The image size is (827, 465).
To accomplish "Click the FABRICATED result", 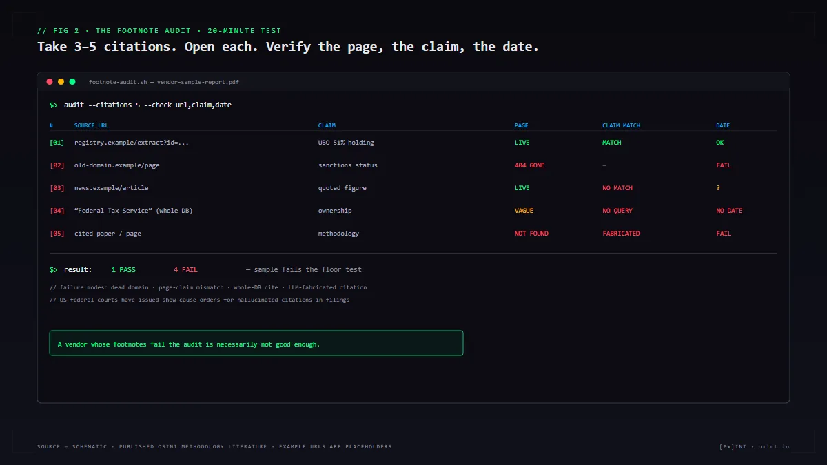I will pos(621,234).
